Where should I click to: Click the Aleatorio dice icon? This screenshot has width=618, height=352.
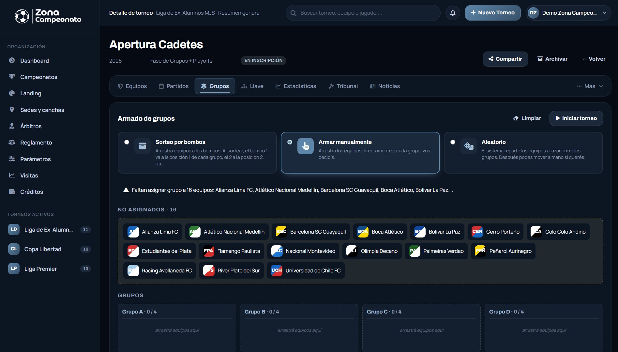click(x=469, y=146)
